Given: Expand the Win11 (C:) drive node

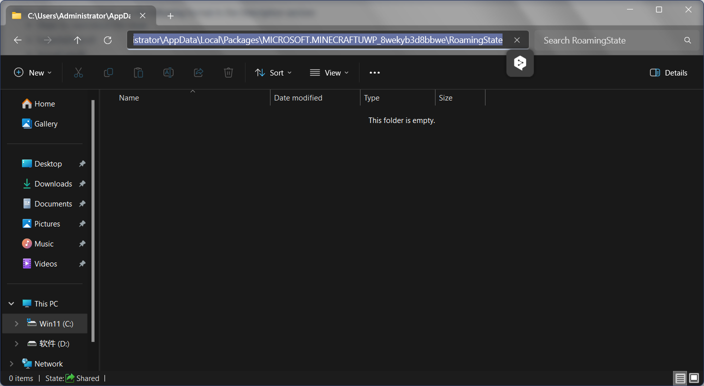Looking at the screenshot, I should click(16, 323).
